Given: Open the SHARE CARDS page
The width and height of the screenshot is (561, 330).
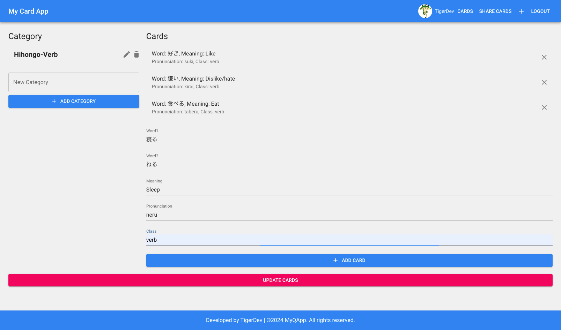Looking at the screenshot, I should [x=495, y=11].
